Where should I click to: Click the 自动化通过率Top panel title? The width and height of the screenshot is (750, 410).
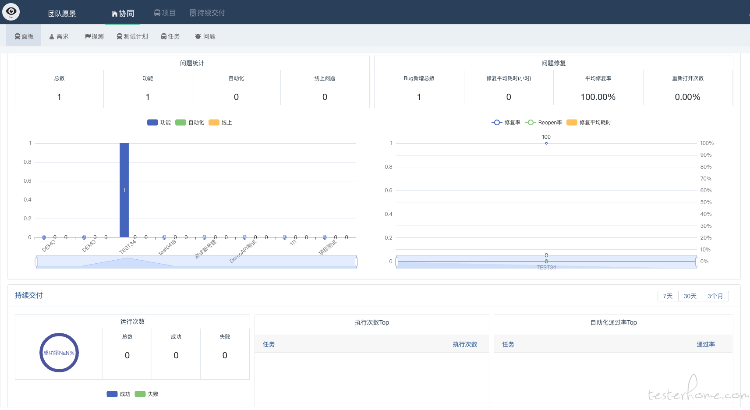[x=613, y=322]
